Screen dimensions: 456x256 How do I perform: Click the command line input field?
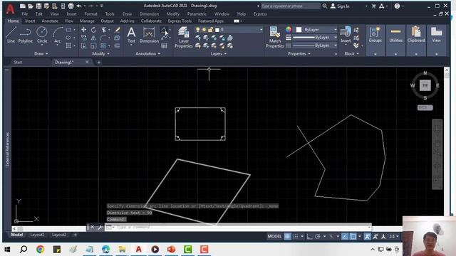(x=239, y=227)
